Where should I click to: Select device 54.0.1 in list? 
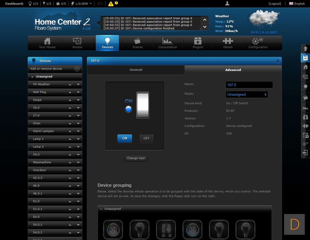point(38,225)
